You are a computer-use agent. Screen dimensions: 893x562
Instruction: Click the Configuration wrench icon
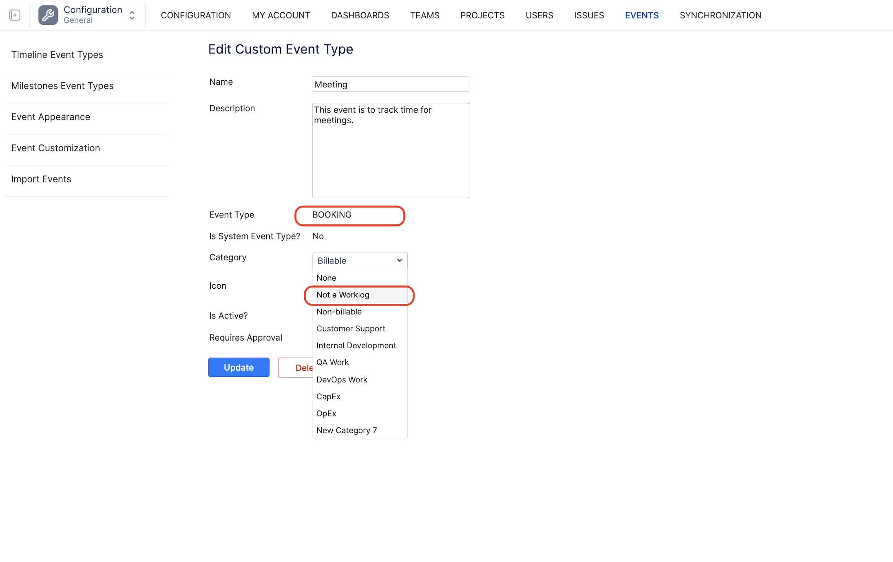(48, 15)
